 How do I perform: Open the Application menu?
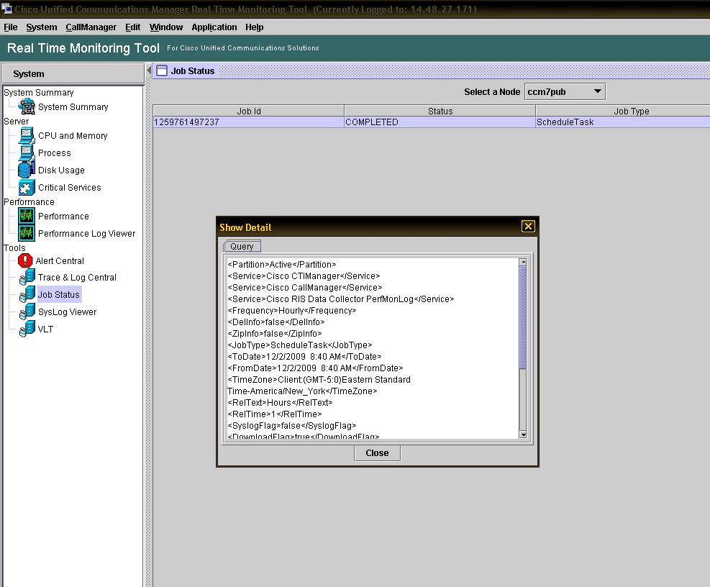click(x=214, y=27)
